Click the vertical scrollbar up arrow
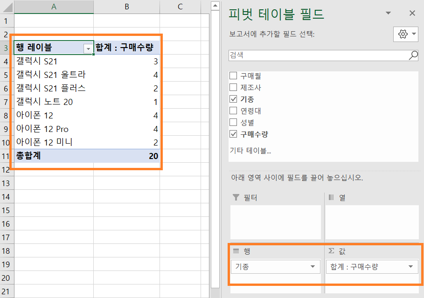Screen dimensions: 424x298 [215, 6]
